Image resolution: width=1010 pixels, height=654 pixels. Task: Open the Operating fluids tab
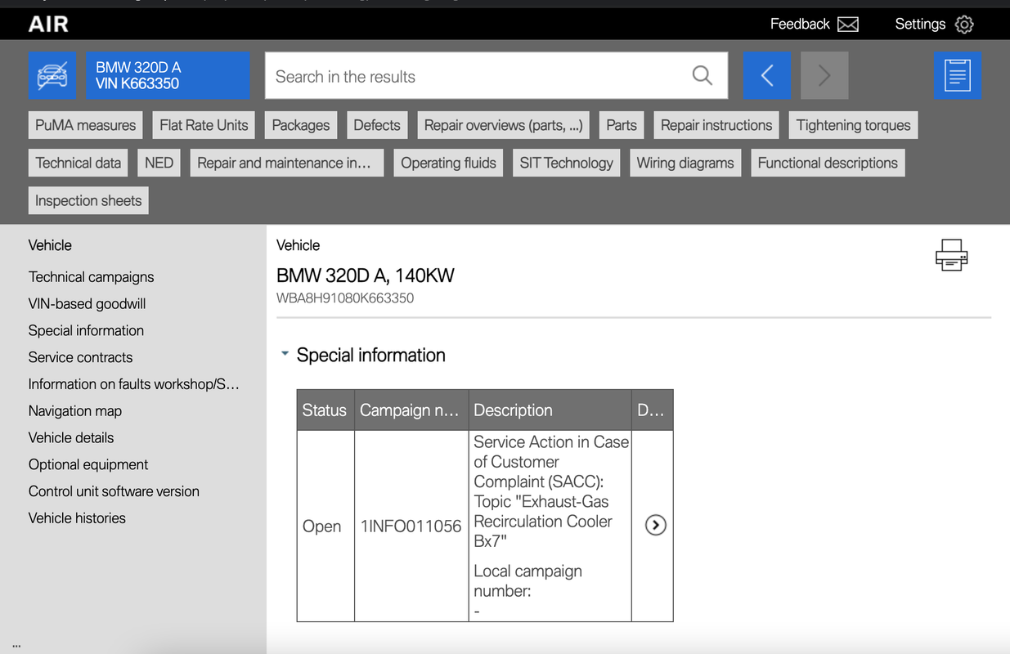(448, 163)
